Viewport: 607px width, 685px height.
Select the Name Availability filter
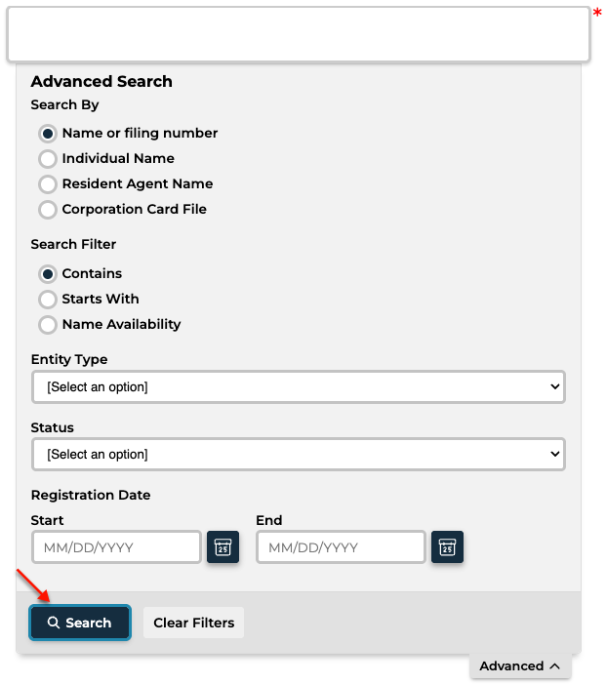click(48, 325)
